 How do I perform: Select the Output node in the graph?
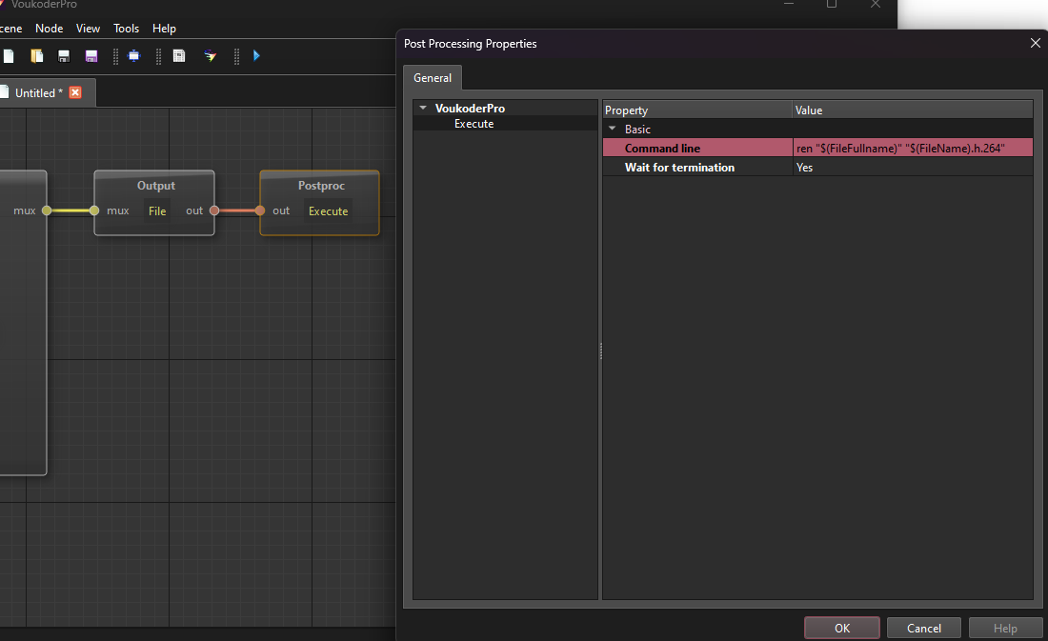[x=155, y=187]
